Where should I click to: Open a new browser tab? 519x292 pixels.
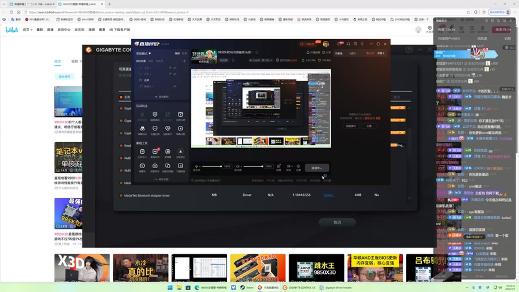[x=109, y=5]
